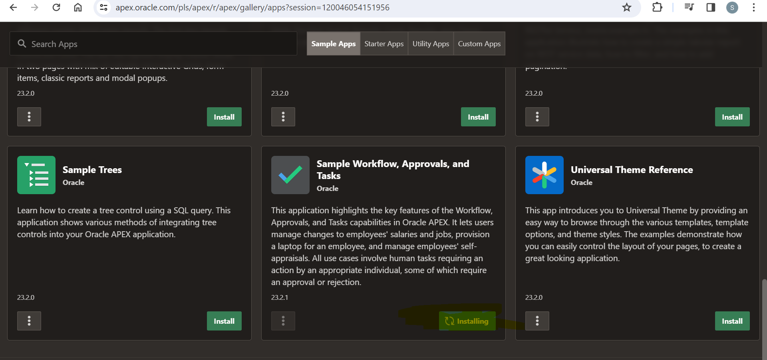
Task: Click the Universal Theme Reference app icon
Action: point(544,175)
